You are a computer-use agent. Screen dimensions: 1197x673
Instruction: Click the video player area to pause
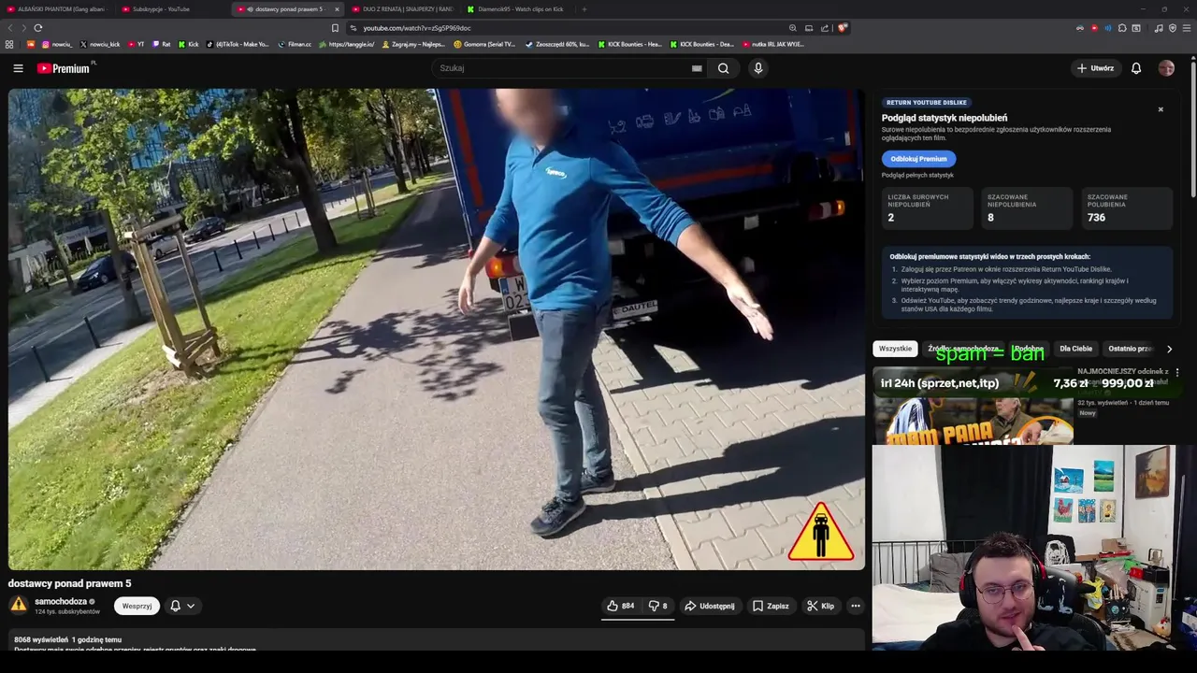[x=437, y=329]
